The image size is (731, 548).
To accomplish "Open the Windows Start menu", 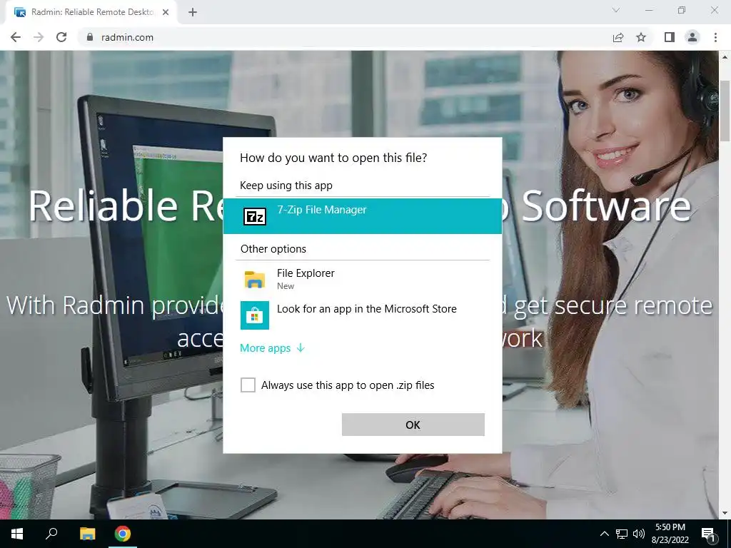I will (x=17, y=534).
